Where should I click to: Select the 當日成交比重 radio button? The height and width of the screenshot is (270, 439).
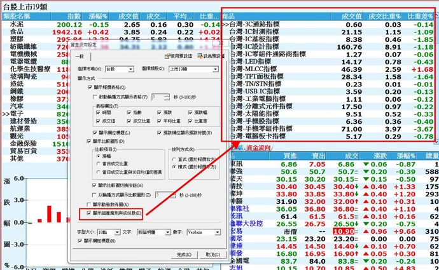(x=98, y=164)
